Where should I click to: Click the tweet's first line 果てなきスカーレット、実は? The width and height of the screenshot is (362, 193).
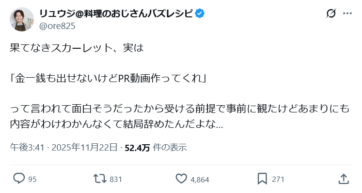tap(77, 49)
